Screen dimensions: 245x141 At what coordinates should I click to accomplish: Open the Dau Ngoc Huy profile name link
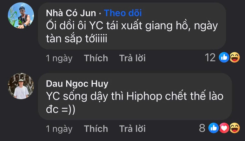(x=77, y=84)
